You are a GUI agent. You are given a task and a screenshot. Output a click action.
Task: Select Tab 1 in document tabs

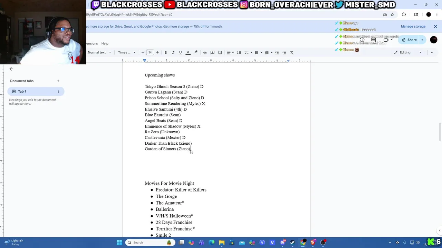(x=36, y=91)
